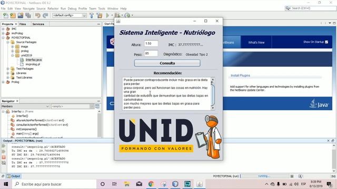Open Chrome from the taskbar

pyautogui.click(x=151, y=184)
